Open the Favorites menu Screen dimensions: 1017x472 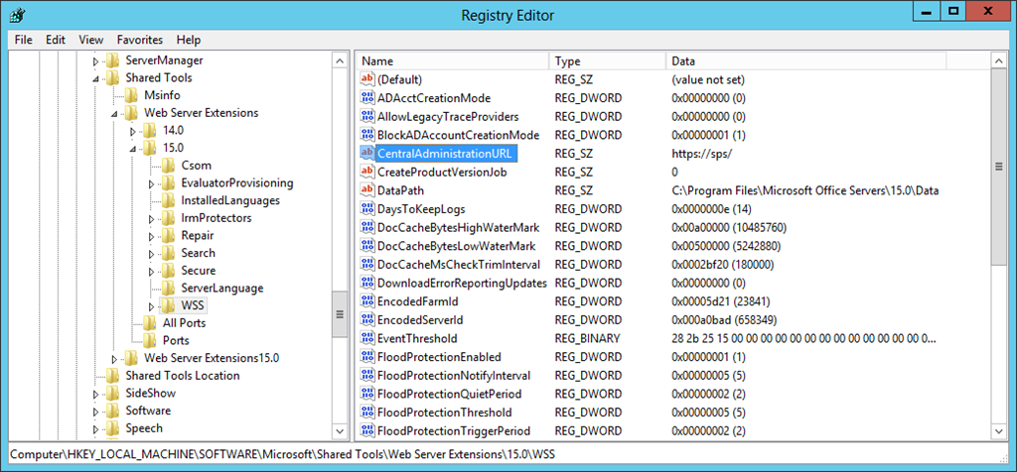pos(140,40)
